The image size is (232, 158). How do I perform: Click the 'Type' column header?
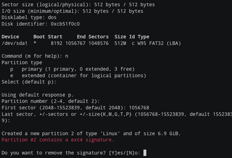(x=143, y=37)
